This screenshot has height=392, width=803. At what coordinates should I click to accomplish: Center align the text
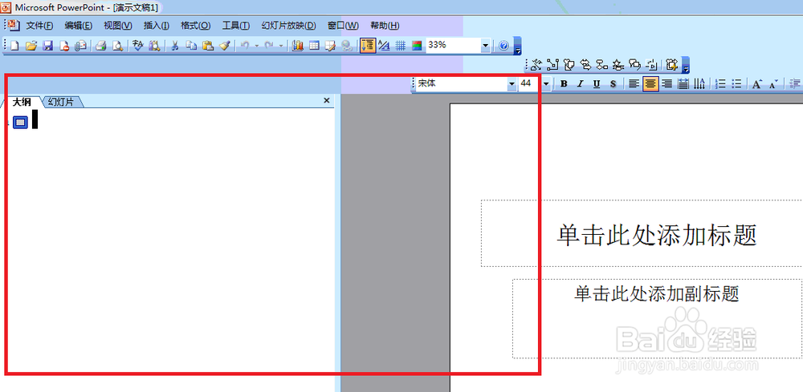click(650, 84)
